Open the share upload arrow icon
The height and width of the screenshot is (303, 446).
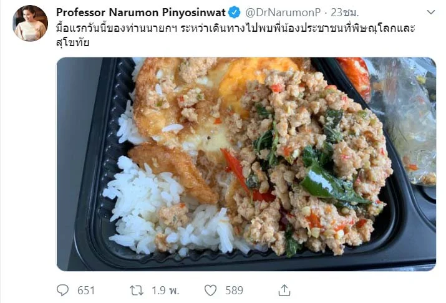(284, 290)
